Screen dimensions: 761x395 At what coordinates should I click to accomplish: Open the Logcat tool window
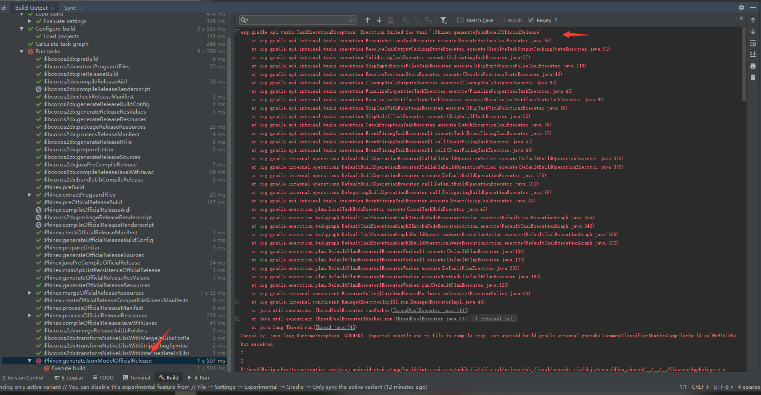[x=69, y=378]
